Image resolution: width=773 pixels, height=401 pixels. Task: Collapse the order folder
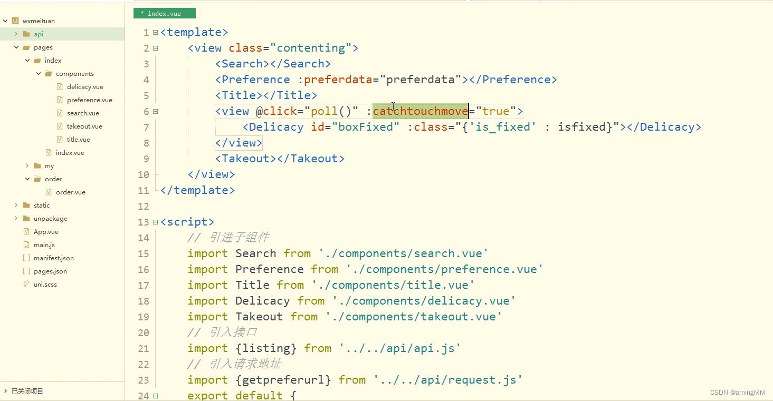(x=27, y=179)
